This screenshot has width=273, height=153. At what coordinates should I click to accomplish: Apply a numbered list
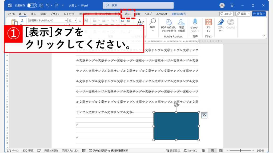coord(104,20)
